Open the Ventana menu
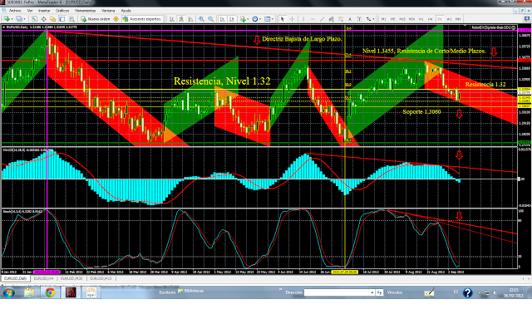Image resolution: width=532 pixels, height=319 pixels. tap(108, 11)
